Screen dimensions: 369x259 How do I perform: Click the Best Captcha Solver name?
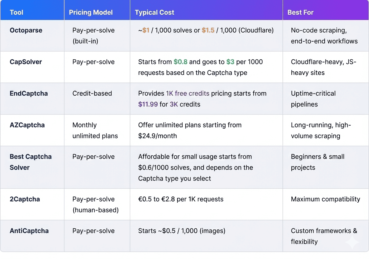[31, 162]
